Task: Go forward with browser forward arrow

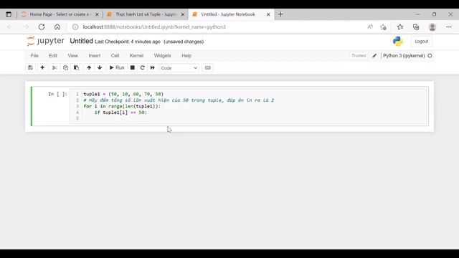Action: pyautogui.click(x=26, y=27)
